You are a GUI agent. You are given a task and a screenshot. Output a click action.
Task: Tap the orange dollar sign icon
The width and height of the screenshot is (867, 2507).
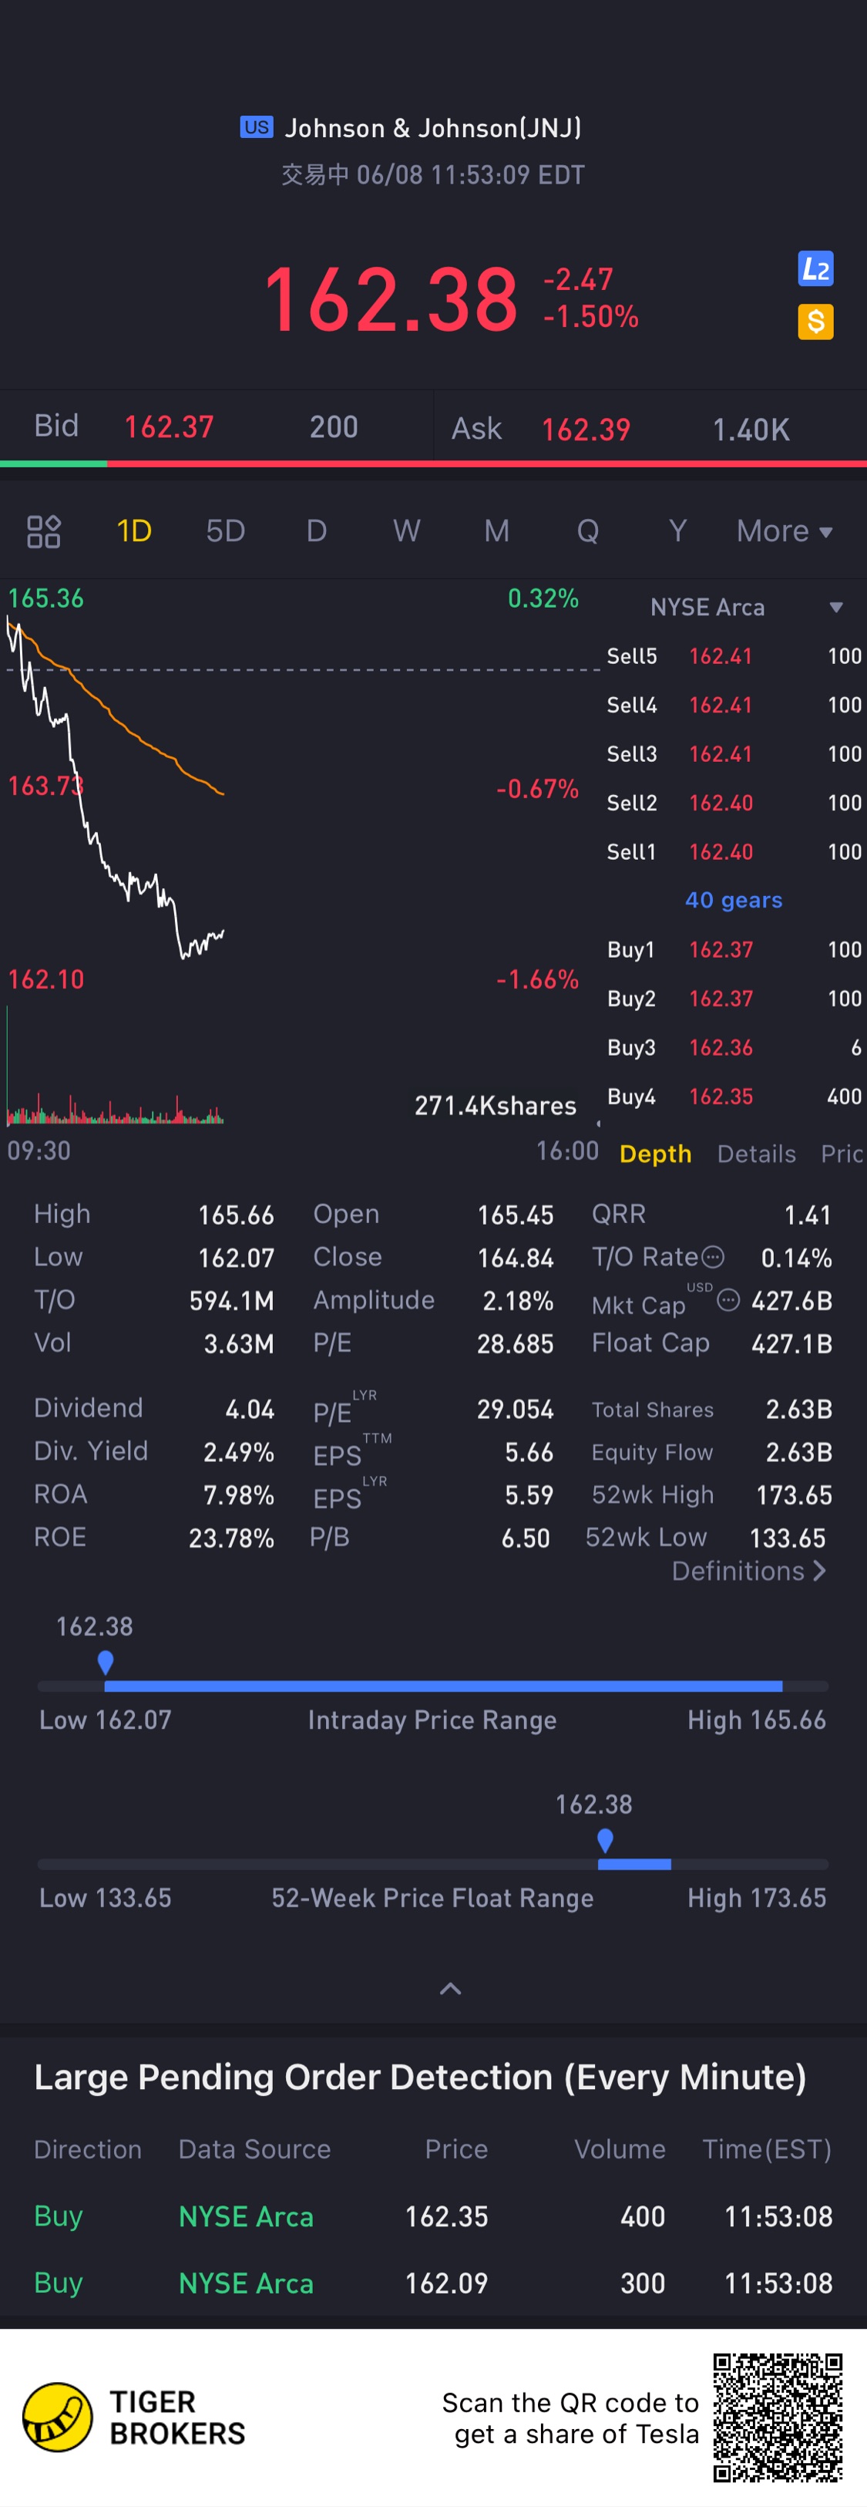(815, 321)
